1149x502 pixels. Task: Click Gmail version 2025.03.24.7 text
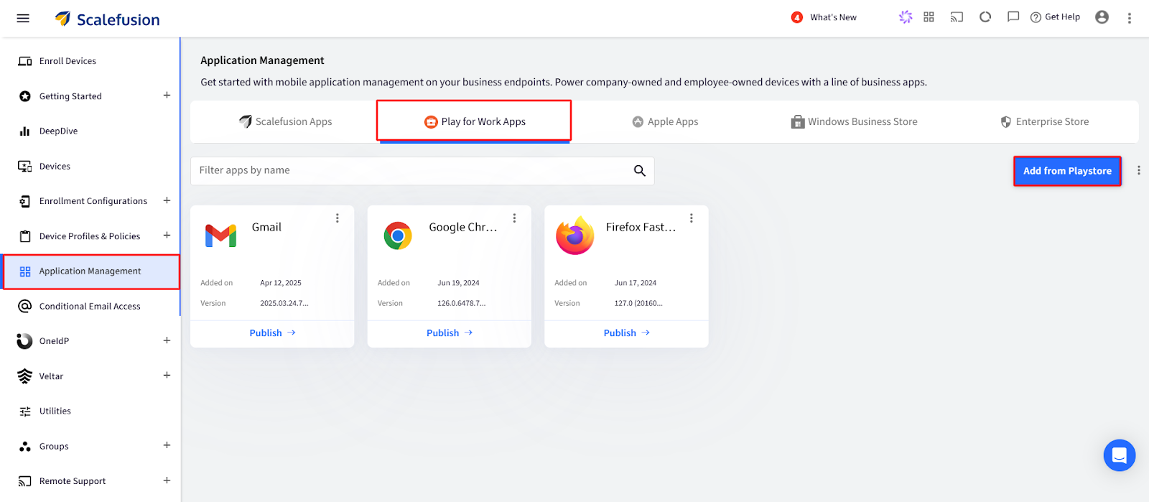pyautogui.click(x=284, y=304)
